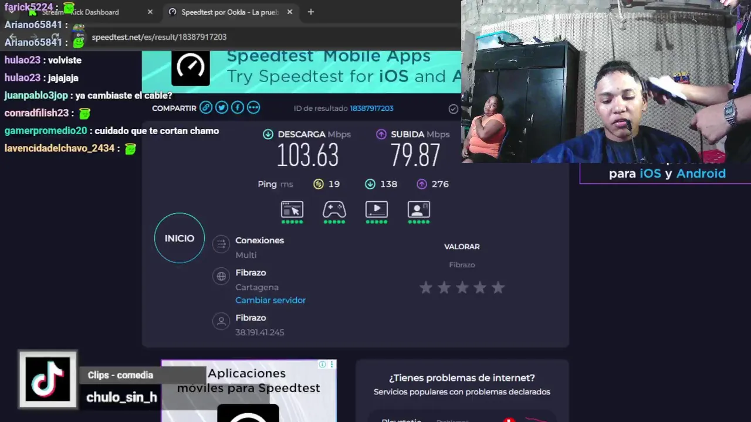
Task: Open result ID 18387917203 link
Action: coord(371,108)
